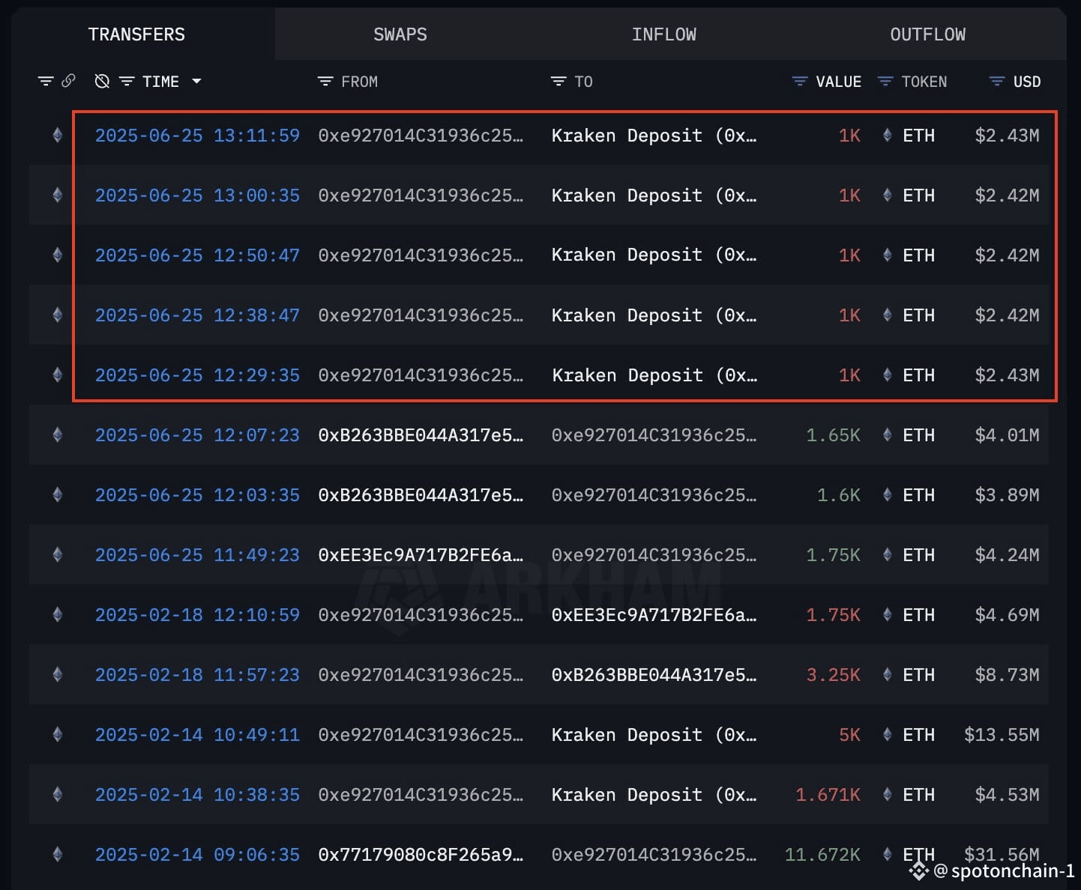Click the Ethereum chain icon for the 12:29:35 transfer
The image size is (1081, 890).
(x=58, y=375)
